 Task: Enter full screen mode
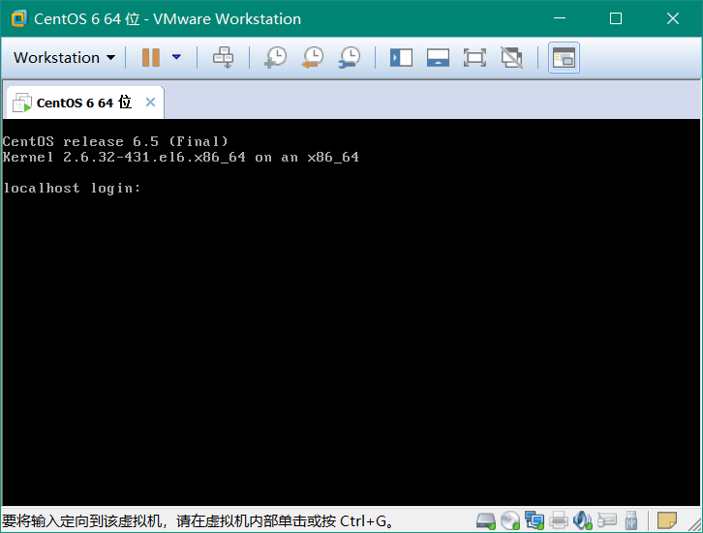pyautogui.click(x=474, y=58)
